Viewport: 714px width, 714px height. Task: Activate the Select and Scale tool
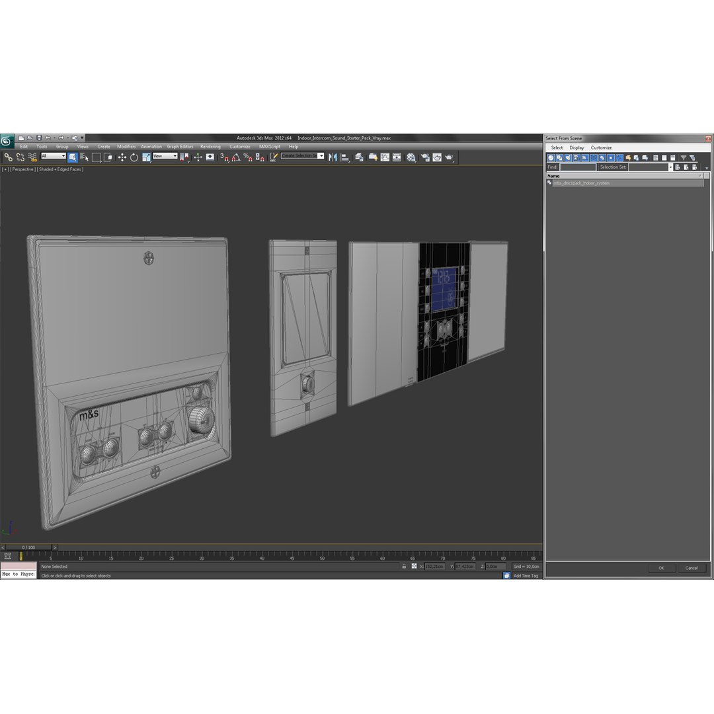click(146, 157)
